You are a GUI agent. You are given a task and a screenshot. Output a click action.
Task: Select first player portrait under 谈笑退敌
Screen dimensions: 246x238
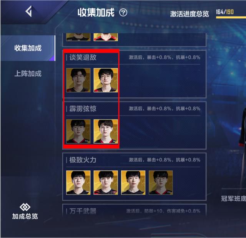pyautogui.click(x=78, y=80)
